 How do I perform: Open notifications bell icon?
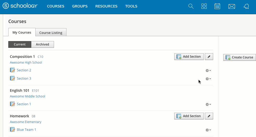246,6
